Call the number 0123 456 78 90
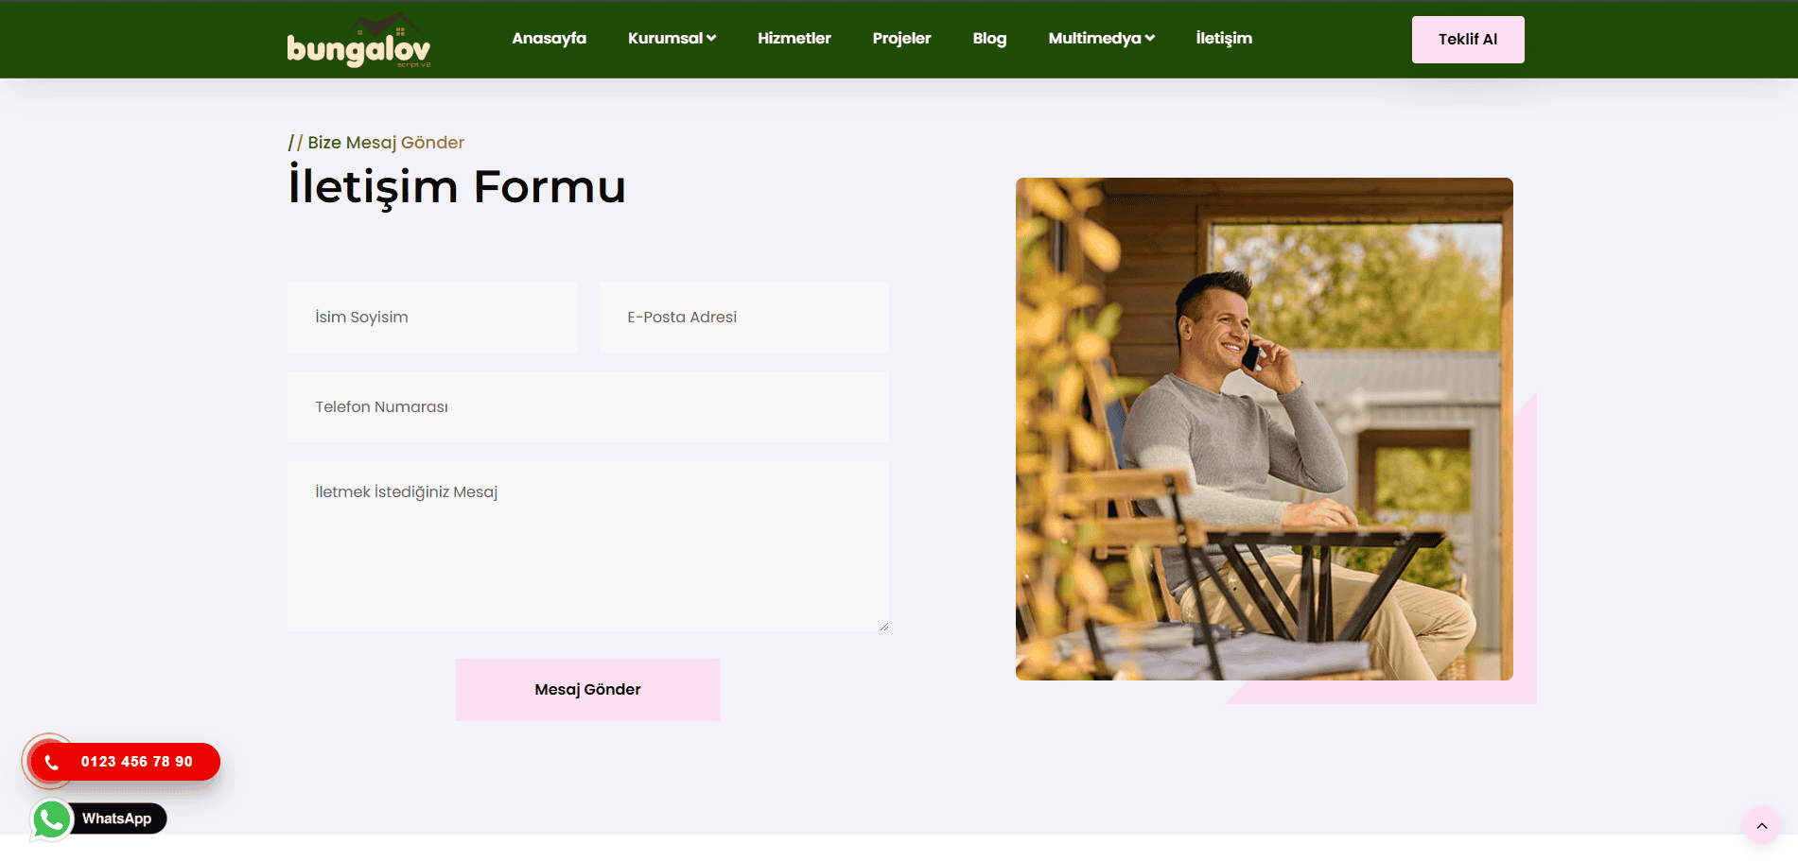Screen dimensions: 1798x861 tap(137, 762)
